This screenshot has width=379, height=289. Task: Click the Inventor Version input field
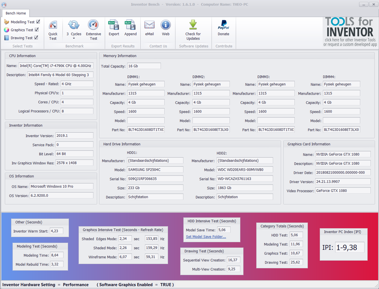(x=74, y=135)
